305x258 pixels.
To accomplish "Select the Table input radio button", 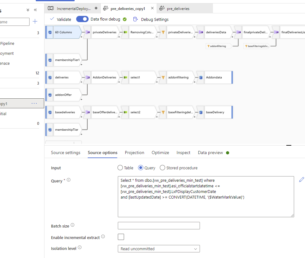I will pyautogui.click(x=120, y=167).
